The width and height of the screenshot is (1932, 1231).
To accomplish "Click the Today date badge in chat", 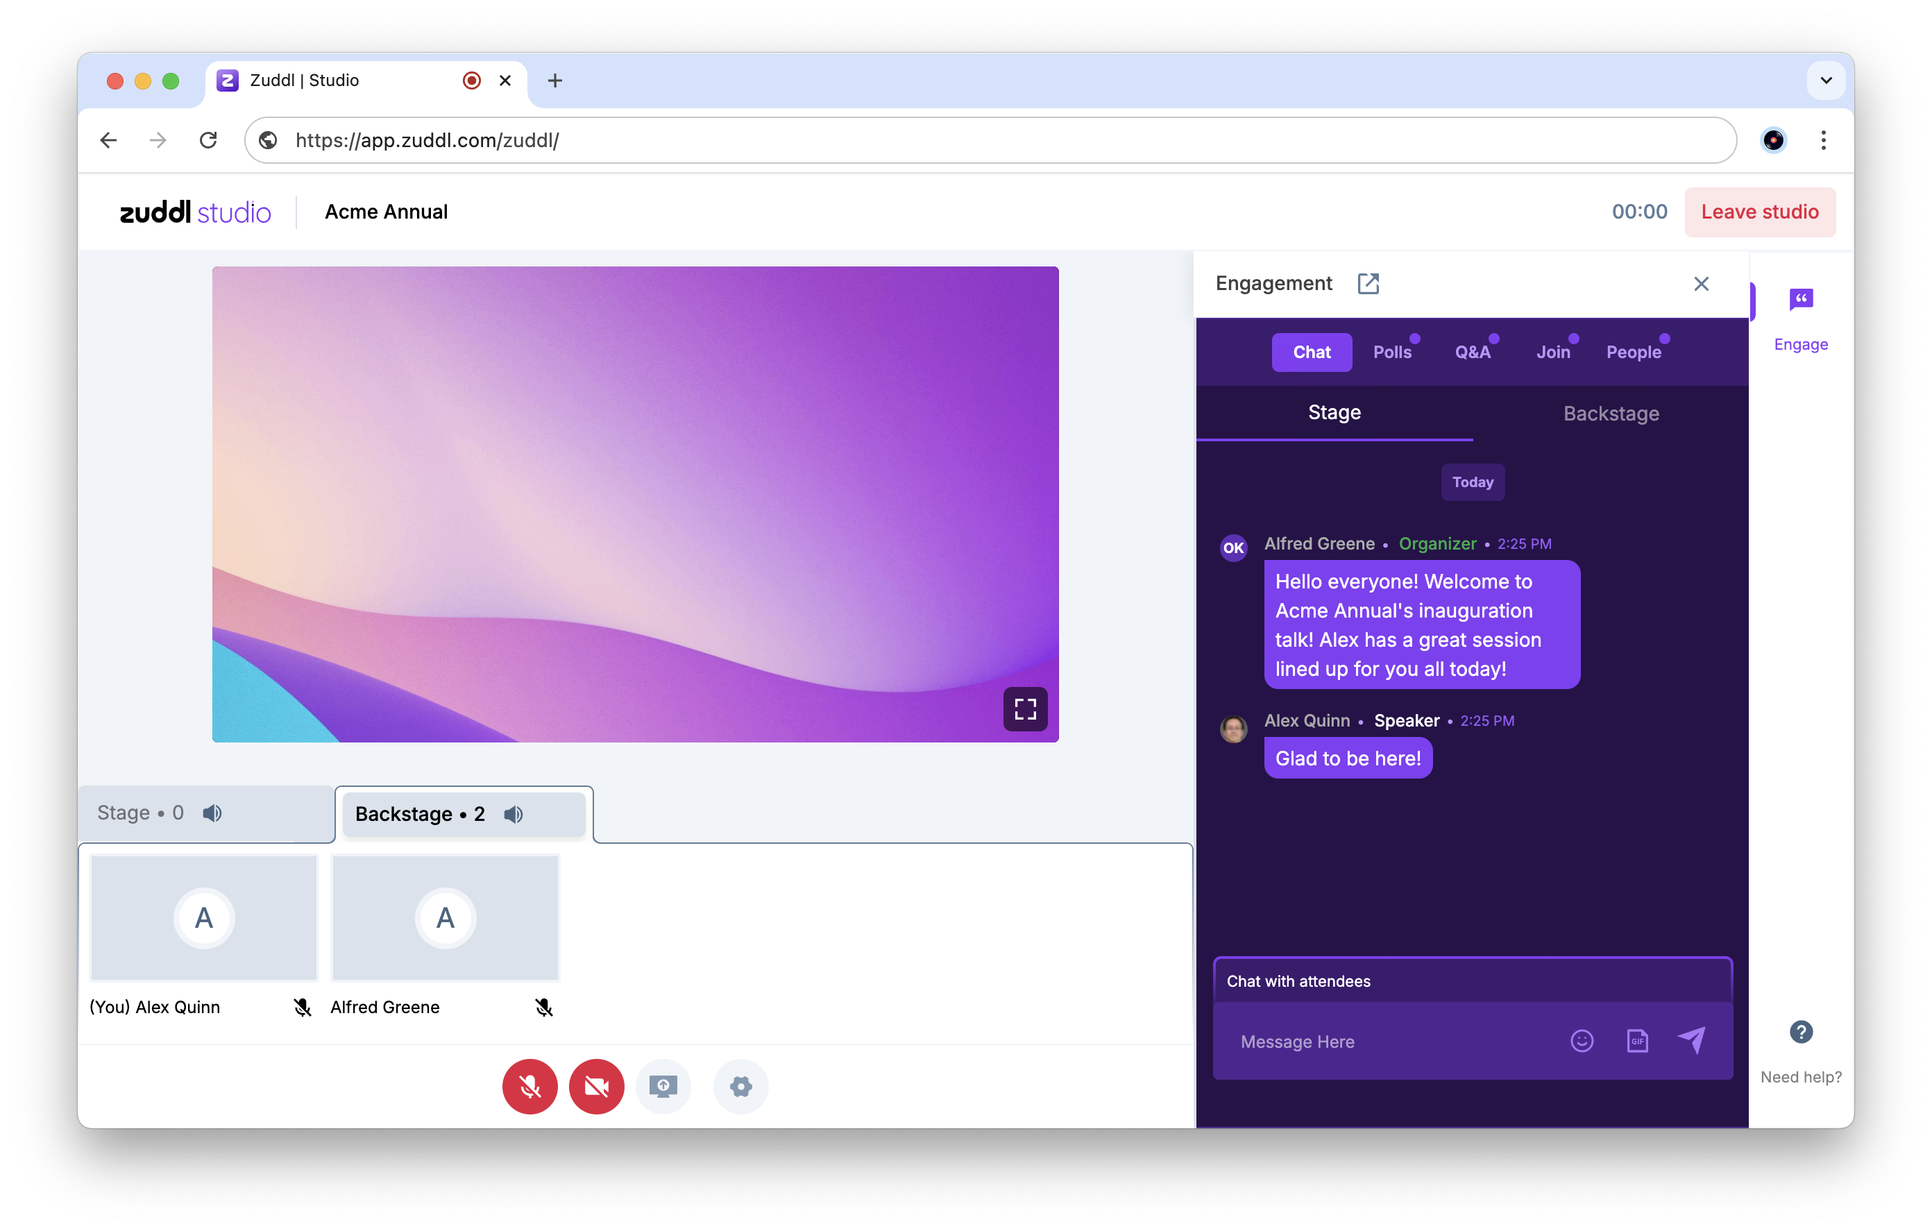I will [1473, 482].
